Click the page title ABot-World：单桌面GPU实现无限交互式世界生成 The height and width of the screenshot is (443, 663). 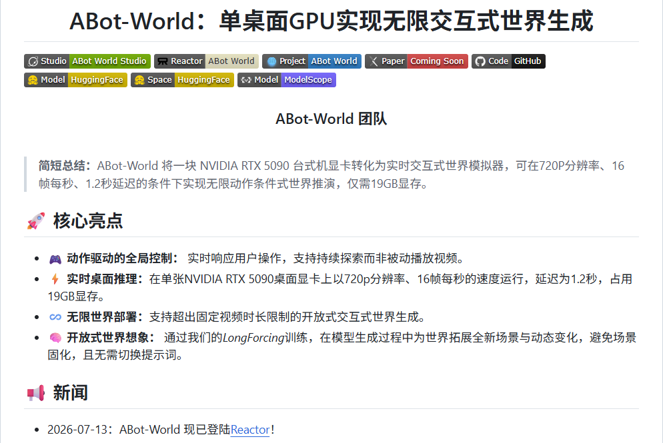pyautogui.click(x=331, y=21)
